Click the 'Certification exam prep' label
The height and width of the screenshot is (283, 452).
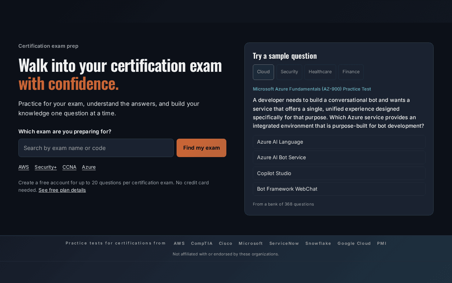point(48,46)
